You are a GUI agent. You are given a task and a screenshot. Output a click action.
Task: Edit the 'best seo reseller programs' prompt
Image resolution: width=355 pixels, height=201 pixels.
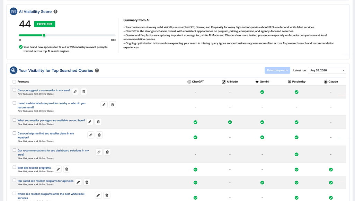point(58,169)
